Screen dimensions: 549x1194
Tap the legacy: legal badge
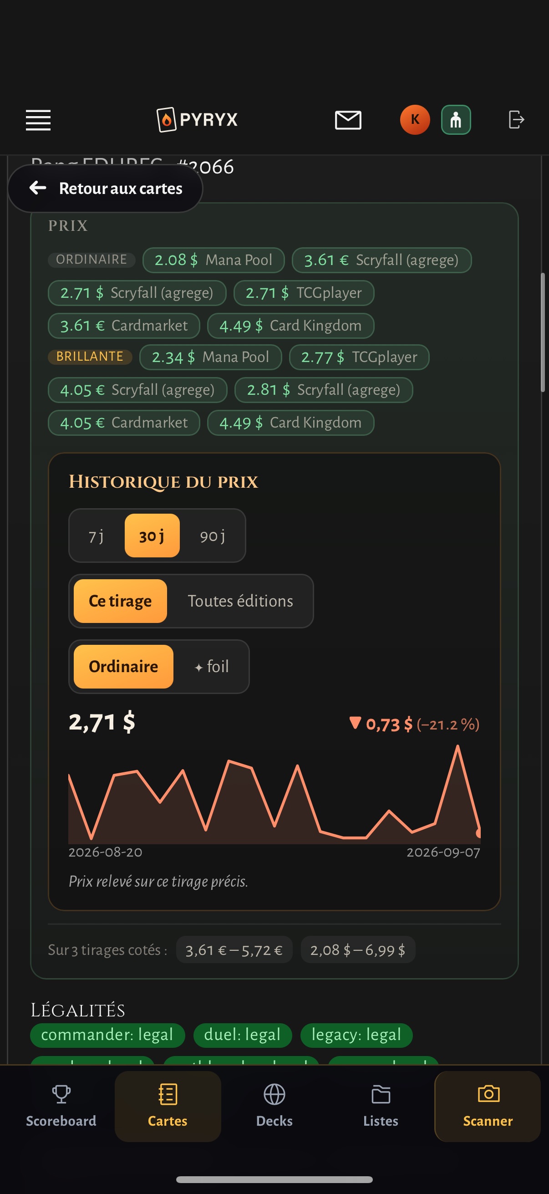coord(356,1035)
